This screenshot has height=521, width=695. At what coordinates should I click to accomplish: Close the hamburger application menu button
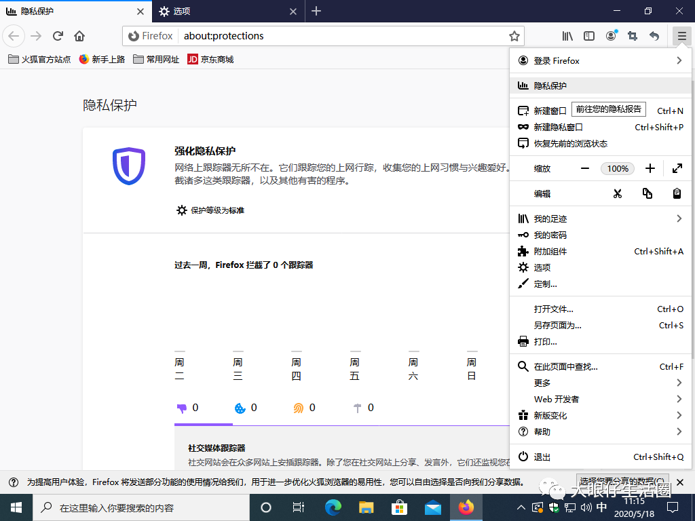click(x=681, y=36)
